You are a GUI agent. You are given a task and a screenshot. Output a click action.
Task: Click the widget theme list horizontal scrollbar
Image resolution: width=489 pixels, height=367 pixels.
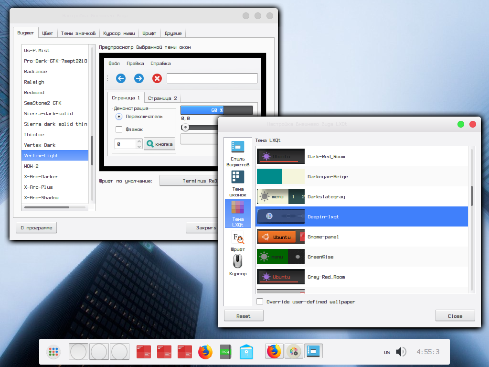coord(46,207)
